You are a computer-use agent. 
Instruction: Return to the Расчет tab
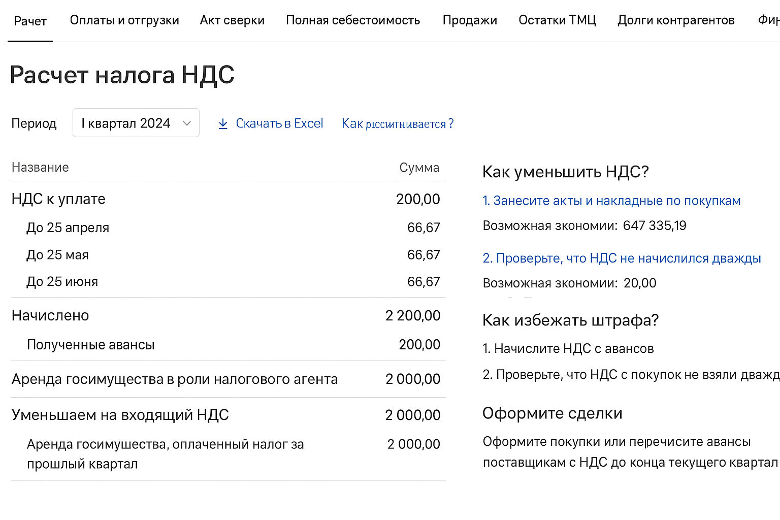(30, 20)
